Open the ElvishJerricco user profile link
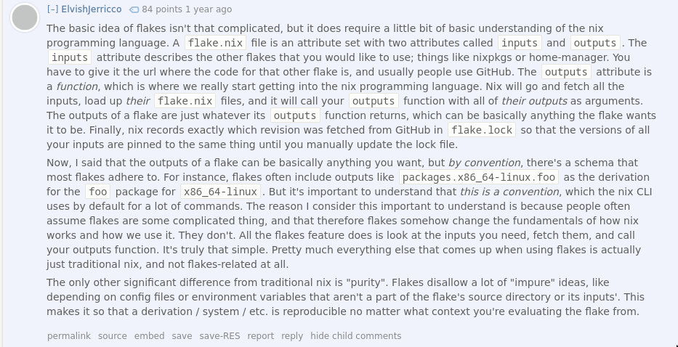 pyautogui.click(x=92, y=9)
